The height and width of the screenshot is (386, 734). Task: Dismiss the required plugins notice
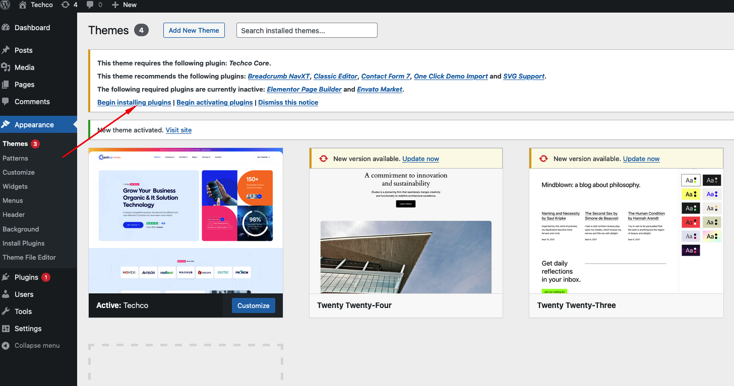point(288,102)
